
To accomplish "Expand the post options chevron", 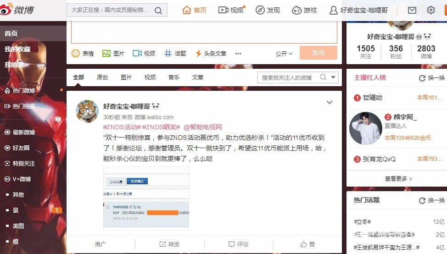I will pos(329,102).
